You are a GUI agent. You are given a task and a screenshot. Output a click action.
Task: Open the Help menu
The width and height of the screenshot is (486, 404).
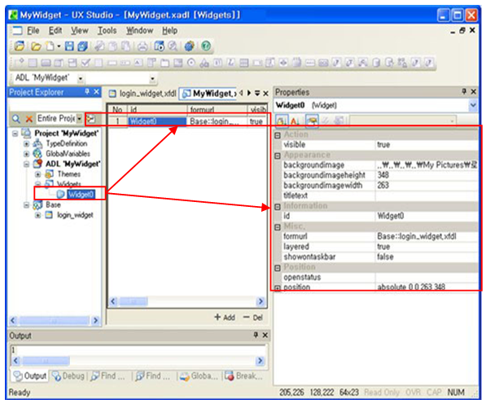(x=170, y=30)
